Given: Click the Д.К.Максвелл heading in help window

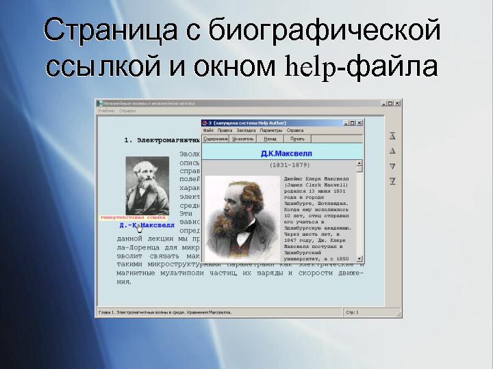Looking at the screenshot, I should [286, 154].
